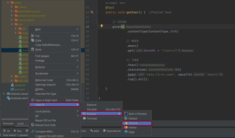Open the Browser submenu item

(101, 114)
